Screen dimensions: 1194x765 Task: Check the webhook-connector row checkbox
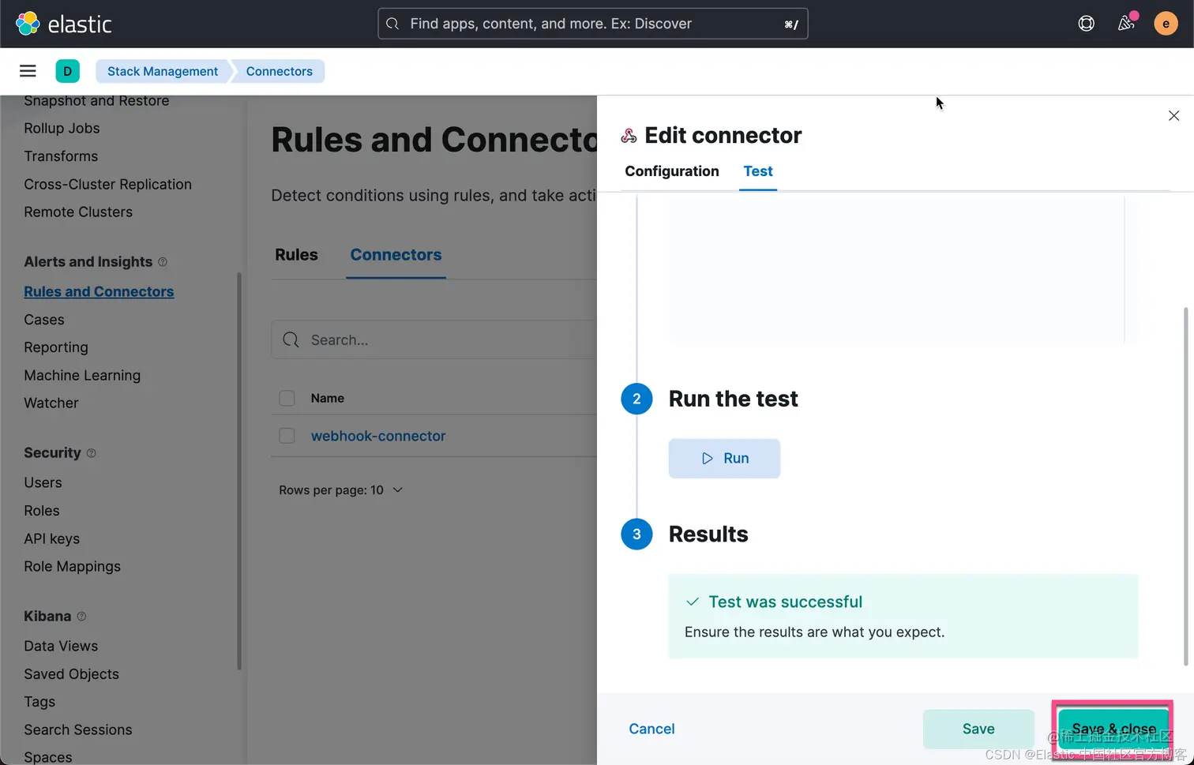coord(287,436)
